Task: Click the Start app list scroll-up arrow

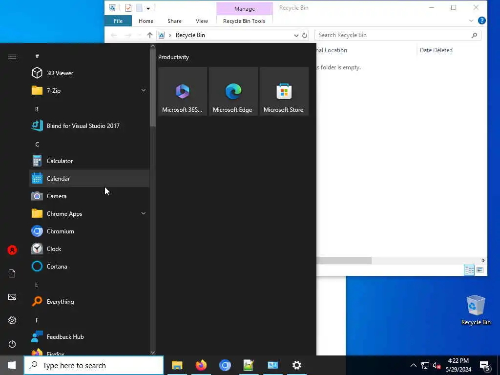Action: click(153, 46)
